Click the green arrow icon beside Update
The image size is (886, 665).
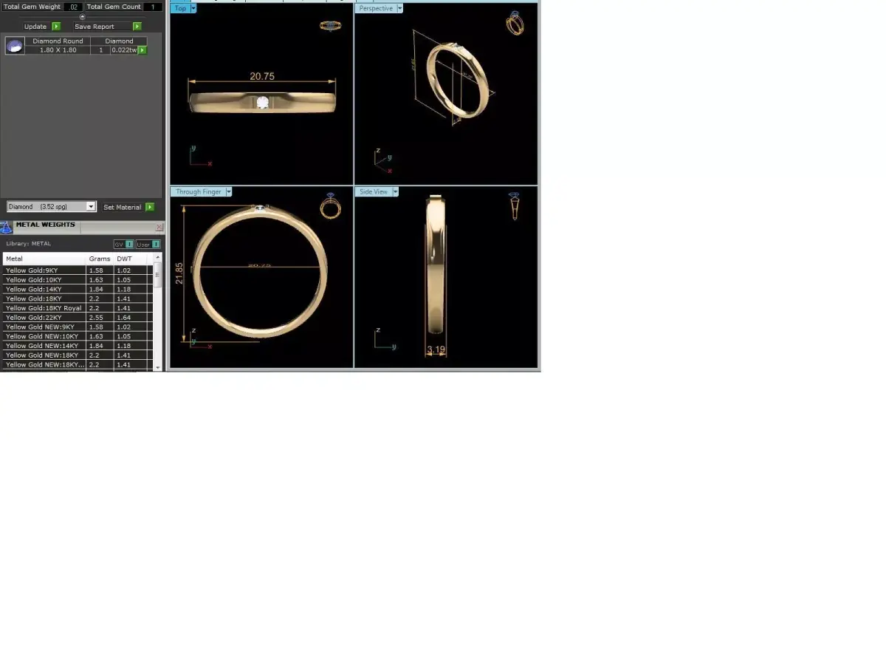point(55,26)
